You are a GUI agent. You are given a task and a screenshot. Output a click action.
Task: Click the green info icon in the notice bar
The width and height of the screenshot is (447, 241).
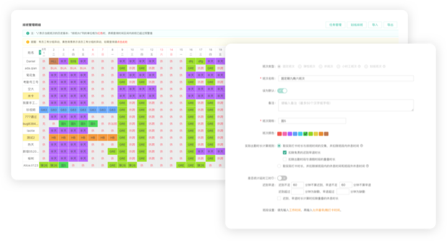[x=28, y=33]
